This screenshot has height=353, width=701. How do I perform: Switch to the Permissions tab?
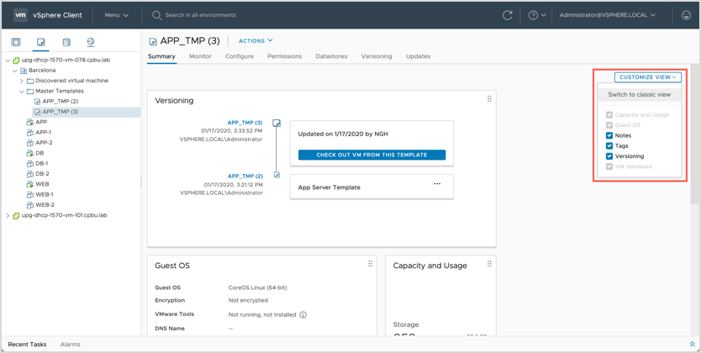(x=284, y=56)
